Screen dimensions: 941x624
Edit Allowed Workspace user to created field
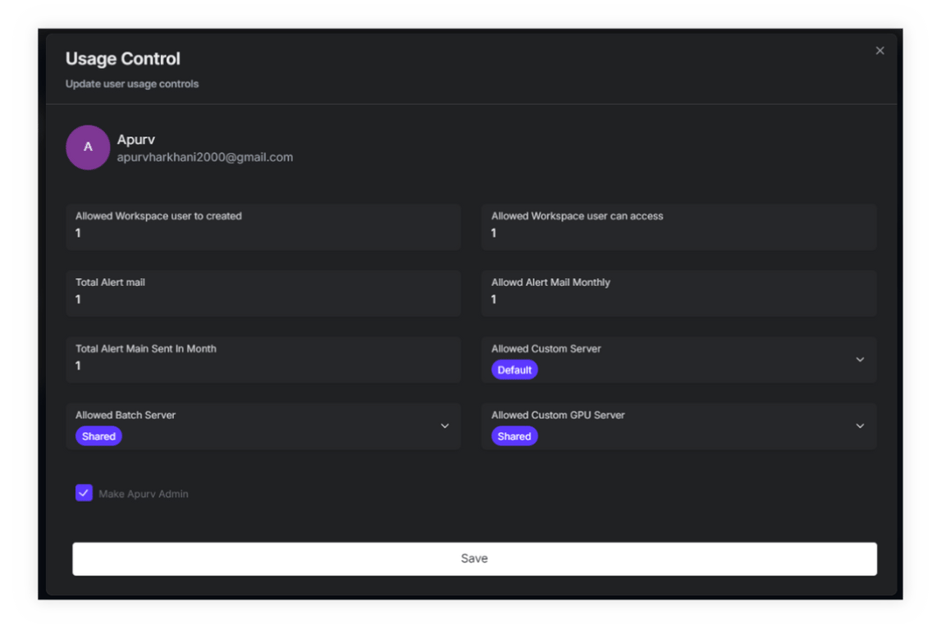(x=263, y=227)
